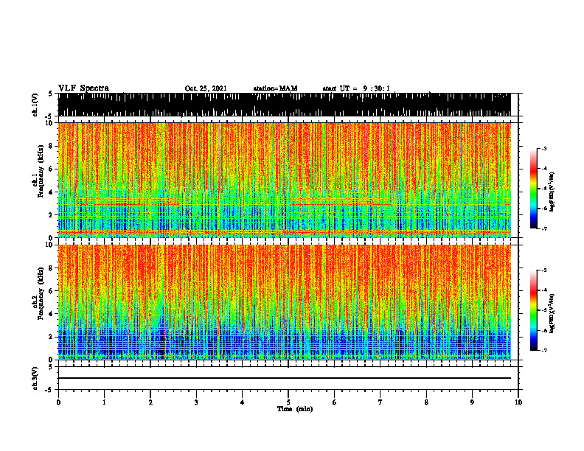The image size is (584, 451).
Task: Click the 'VLF Spectra' title text
Action: coord(83,88)
